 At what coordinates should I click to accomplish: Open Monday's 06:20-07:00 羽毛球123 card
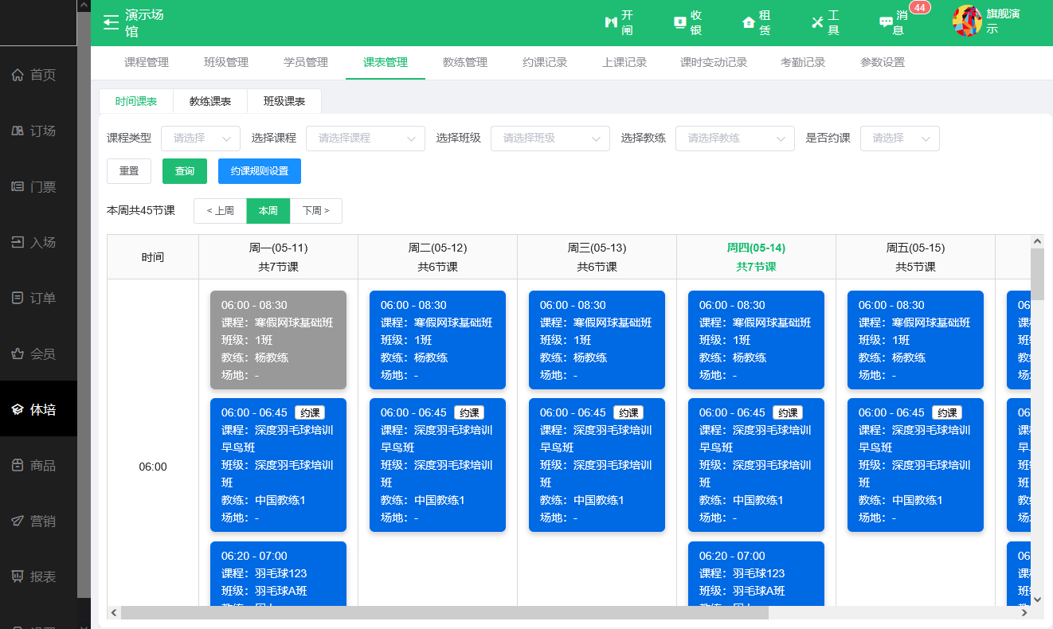click(x=278, y=573)
